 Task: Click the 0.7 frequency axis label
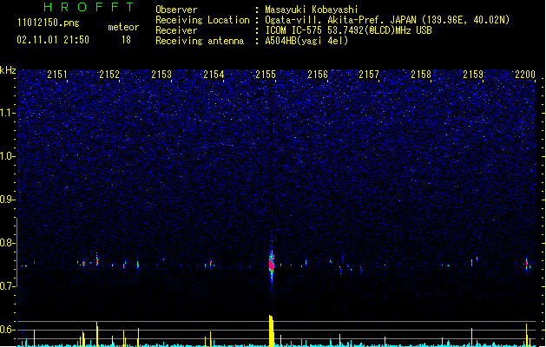(x=8, y=286)
